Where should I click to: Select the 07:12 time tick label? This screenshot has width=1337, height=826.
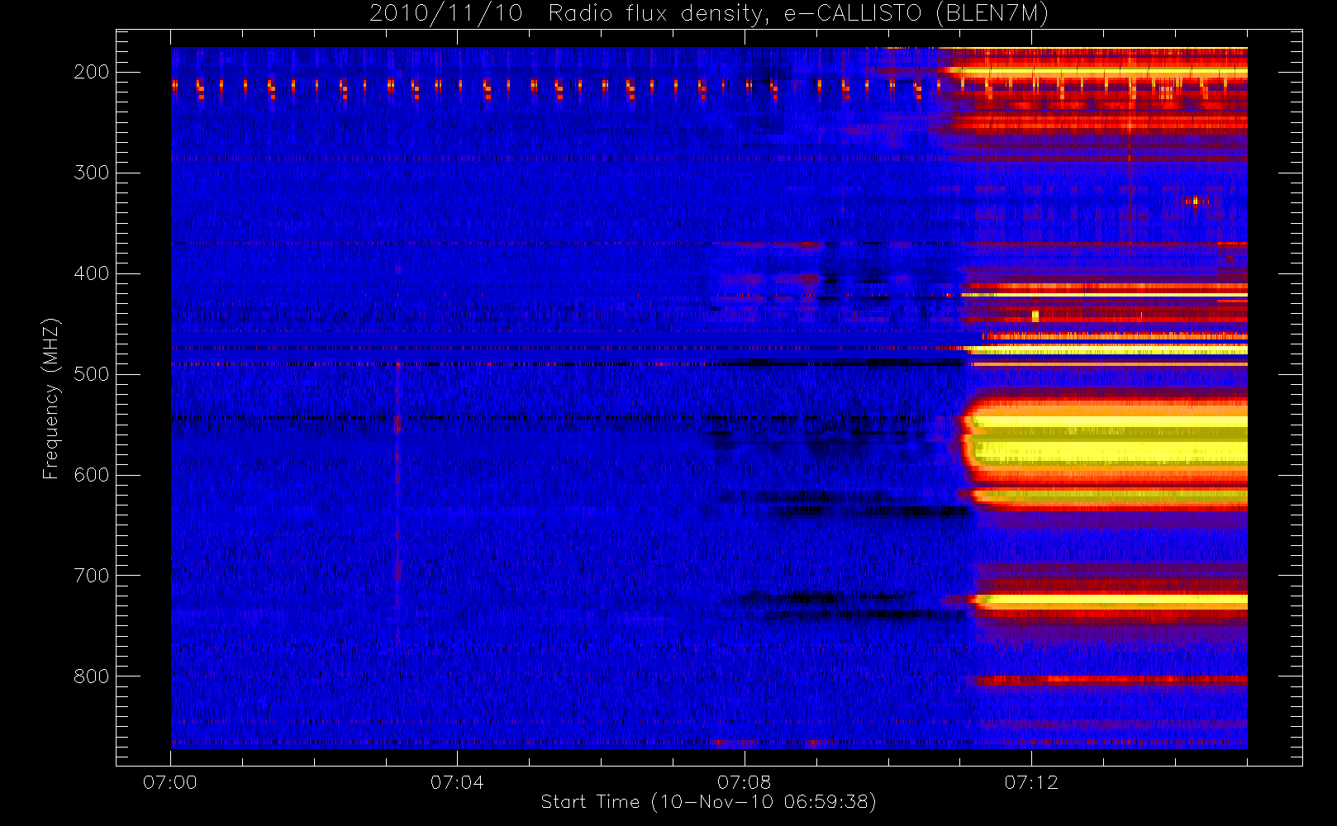point(1030,782)
